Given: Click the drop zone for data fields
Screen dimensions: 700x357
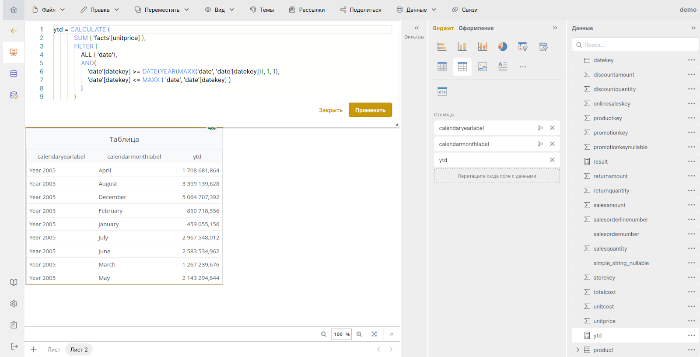Looking at the screenshot, I should [497, 176].
